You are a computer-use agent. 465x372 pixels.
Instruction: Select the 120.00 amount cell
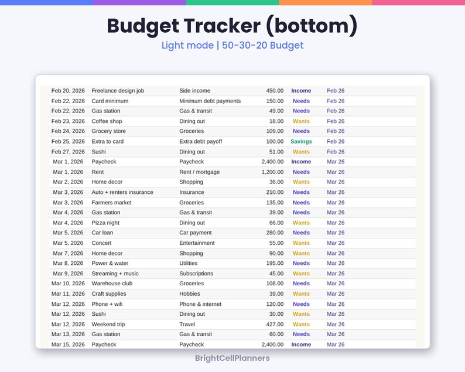(x=275, y=304)
